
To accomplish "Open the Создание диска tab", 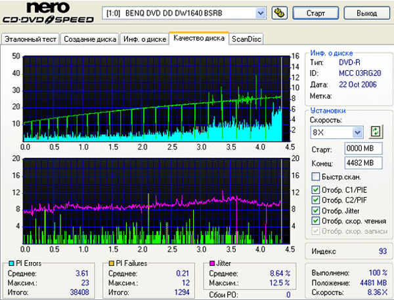I will point(90,39).
